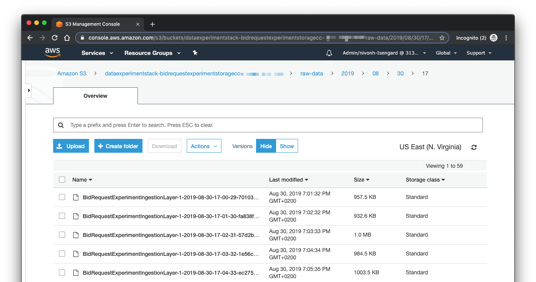
Task: Click file icon of 17-03-32 object
Action: click(76, 254)
